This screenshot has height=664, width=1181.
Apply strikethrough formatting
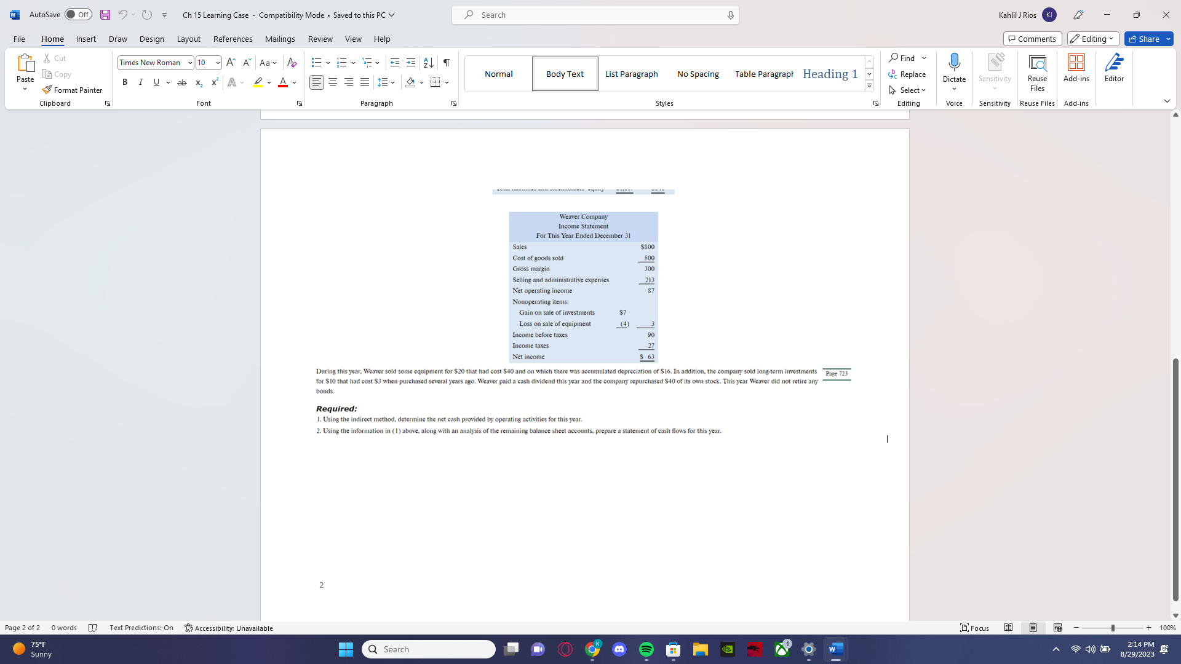tap(182, 82)
